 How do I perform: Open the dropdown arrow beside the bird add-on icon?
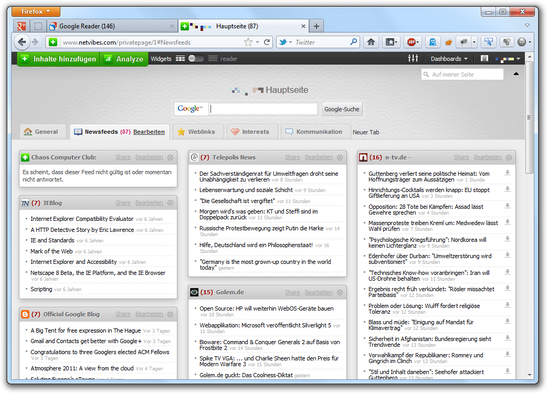[475, 42]
